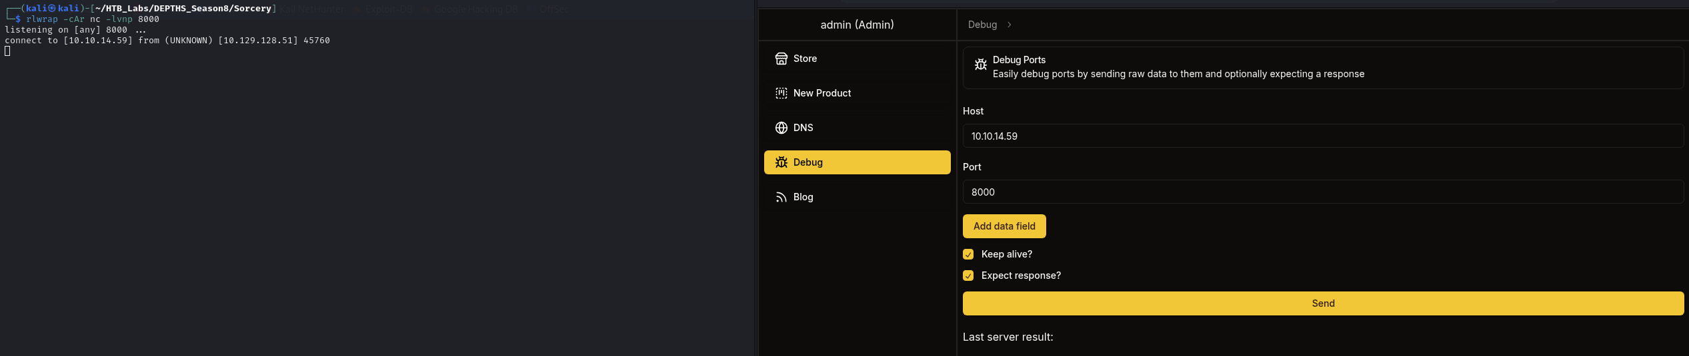Click the Port label
Screen dimensions: 1689x356
pyautogui.click(x=972, y=167)
